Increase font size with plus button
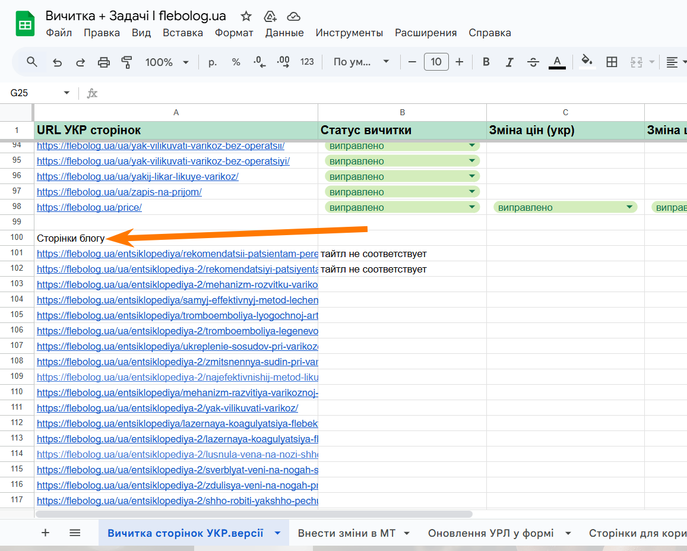 coord(459,62)
